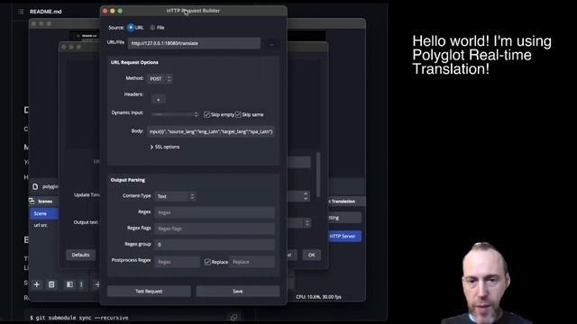Click the polyglot file document icon
This screenshot has width=577, height=324.
pyautogui.click(x=35, y=186)
